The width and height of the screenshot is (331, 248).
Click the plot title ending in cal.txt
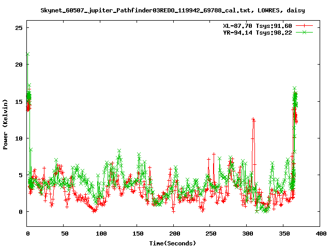[x=173, y=10]
